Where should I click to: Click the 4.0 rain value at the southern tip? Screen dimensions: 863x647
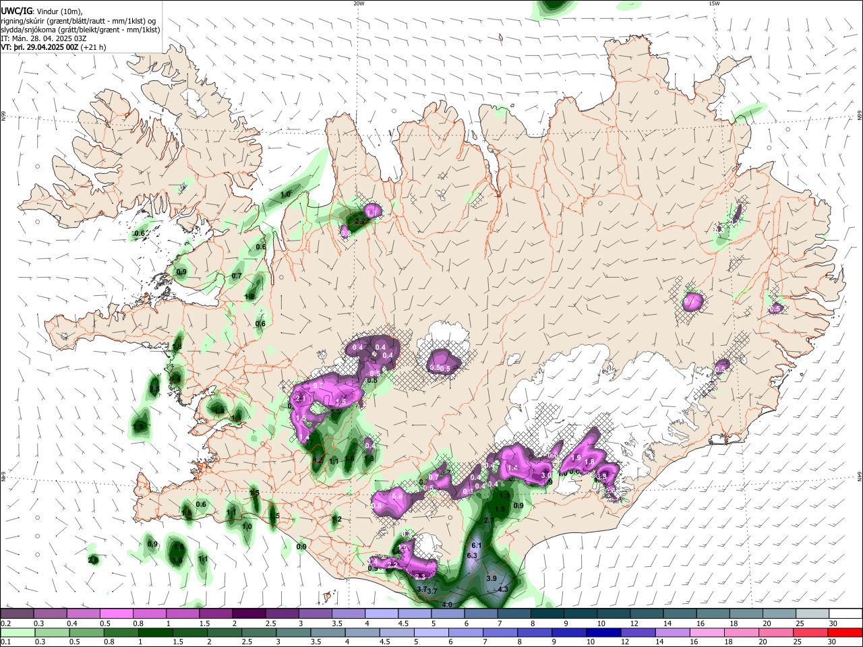[x=447, y=605]
